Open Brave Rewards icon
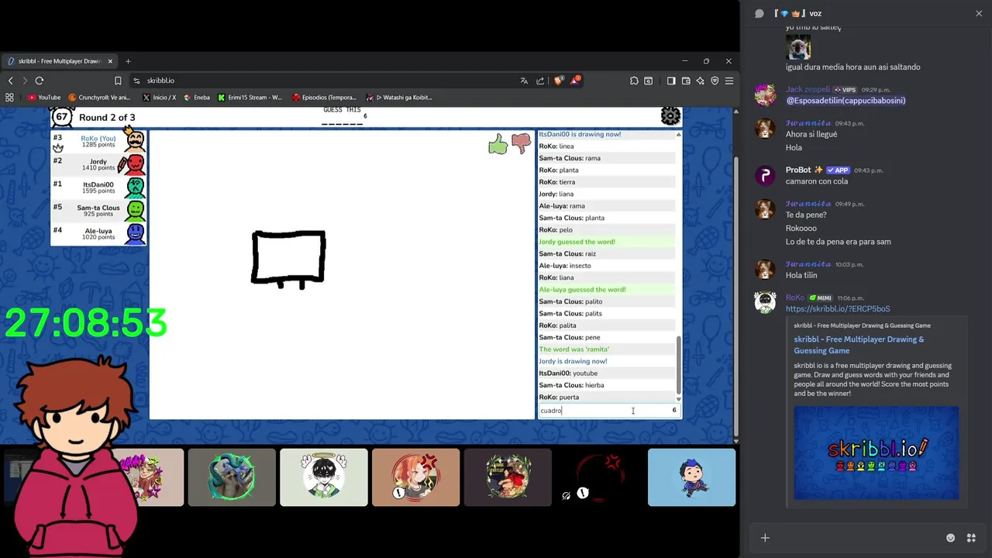 pos(576,80)
